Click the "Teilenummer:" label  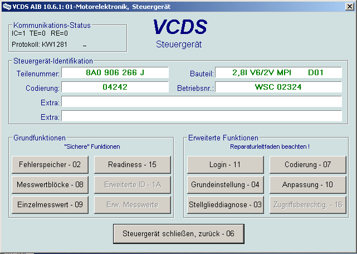pyautogui.click(x=38, y=74)
